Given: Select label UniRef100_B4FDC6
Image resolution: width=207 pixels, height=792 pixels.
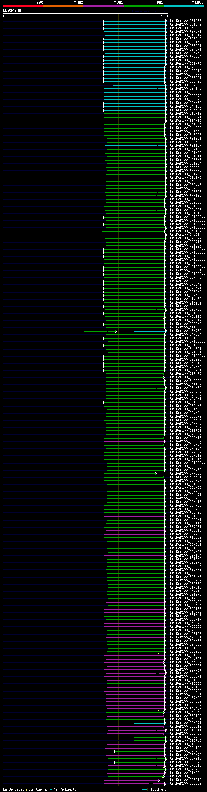Looking at the screenshot, I should coord(186,135).
